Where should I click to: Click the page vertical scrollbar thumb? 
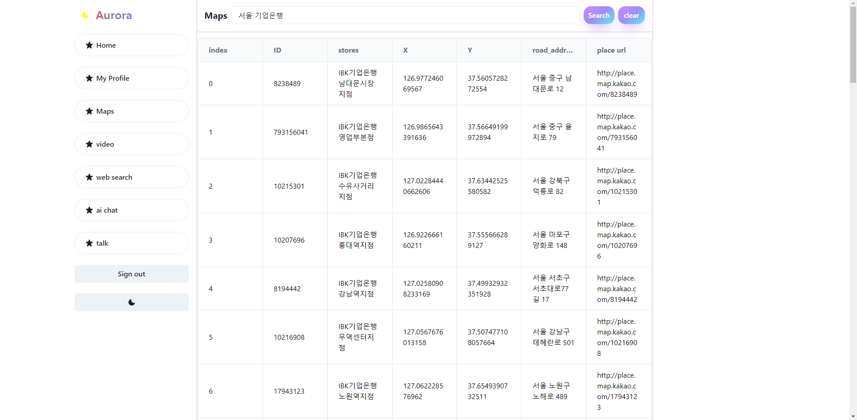(853, 45)
